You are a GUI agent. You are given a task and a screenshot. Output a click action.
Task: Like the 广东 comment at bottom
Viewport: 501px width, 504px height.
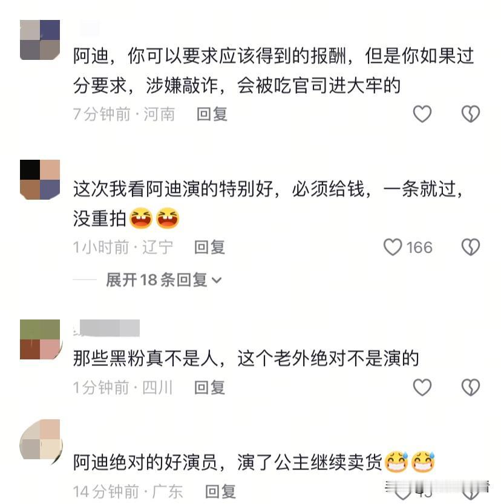coord(402,491)
